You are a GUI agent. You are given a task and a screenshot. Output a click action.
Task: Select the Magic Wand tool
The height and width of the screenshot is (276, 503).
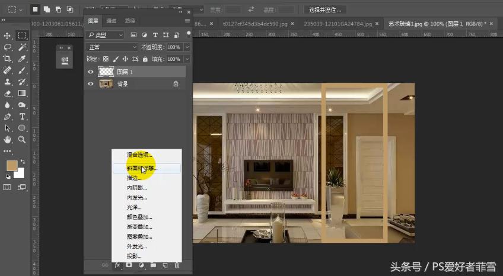[x=22, y=47]
